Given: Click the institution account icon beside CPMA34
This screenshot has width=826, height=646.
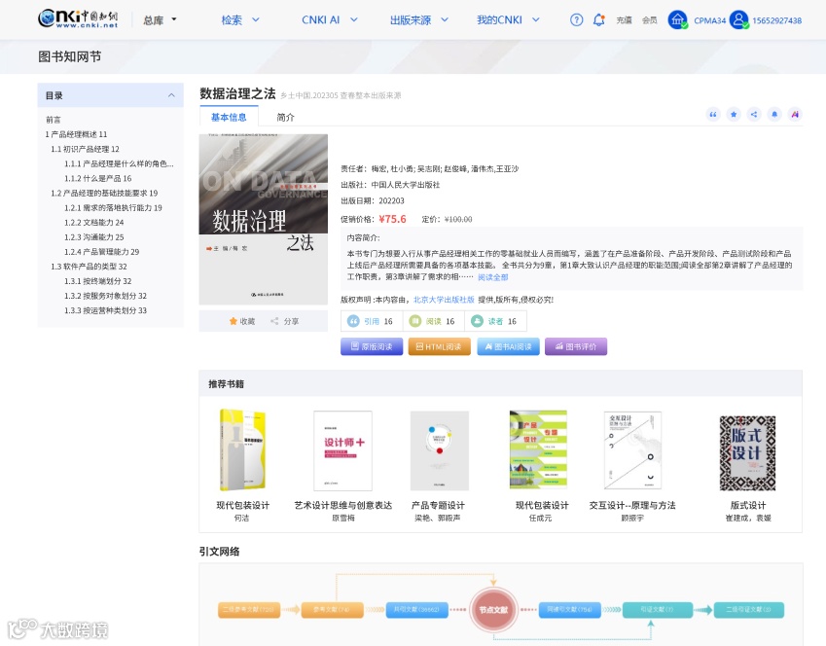Looking at the screenshot, I should 677,20.
